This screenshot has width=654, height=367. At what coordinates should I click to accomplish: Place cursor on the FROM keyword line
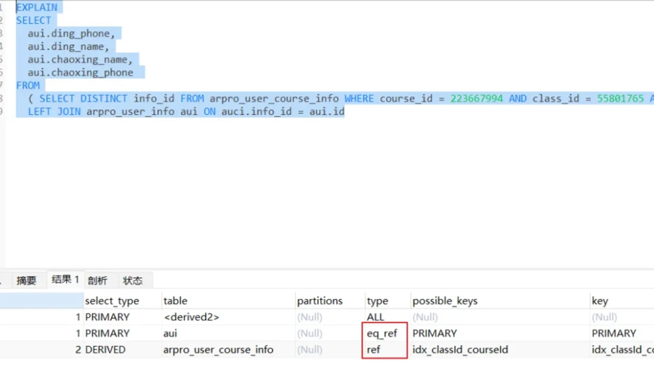click(x=28, y=85)
